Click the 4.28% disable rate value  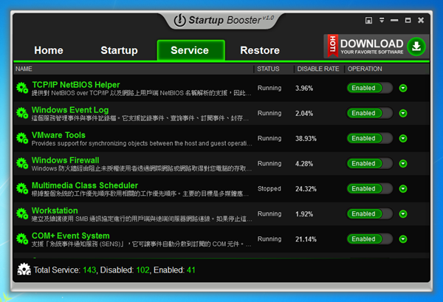tap(304, 164)
